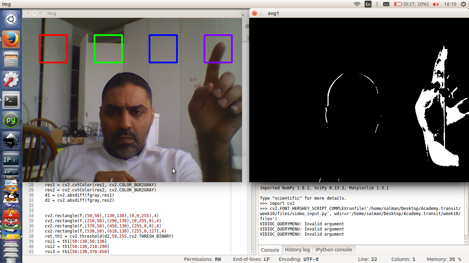The image size is (469, 263).
Task: Switch to the IPython console tab
Action: click(334, 250)
